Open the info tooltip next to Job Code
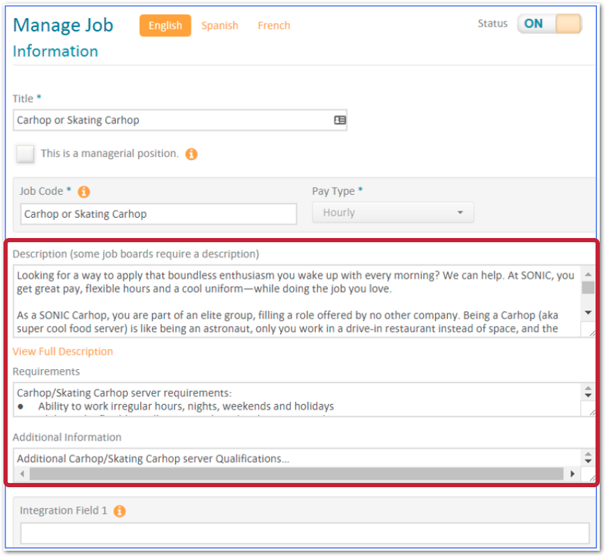The width and height of the screenshot is (606, 557). pyautogui.click(x=83, y=191)
